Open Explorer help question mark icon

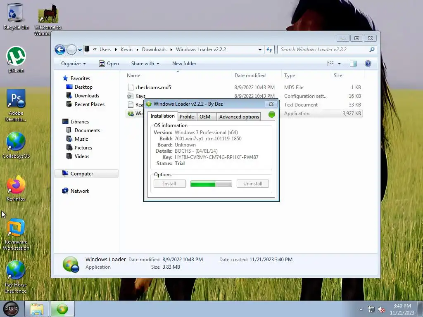pos(368,64)
